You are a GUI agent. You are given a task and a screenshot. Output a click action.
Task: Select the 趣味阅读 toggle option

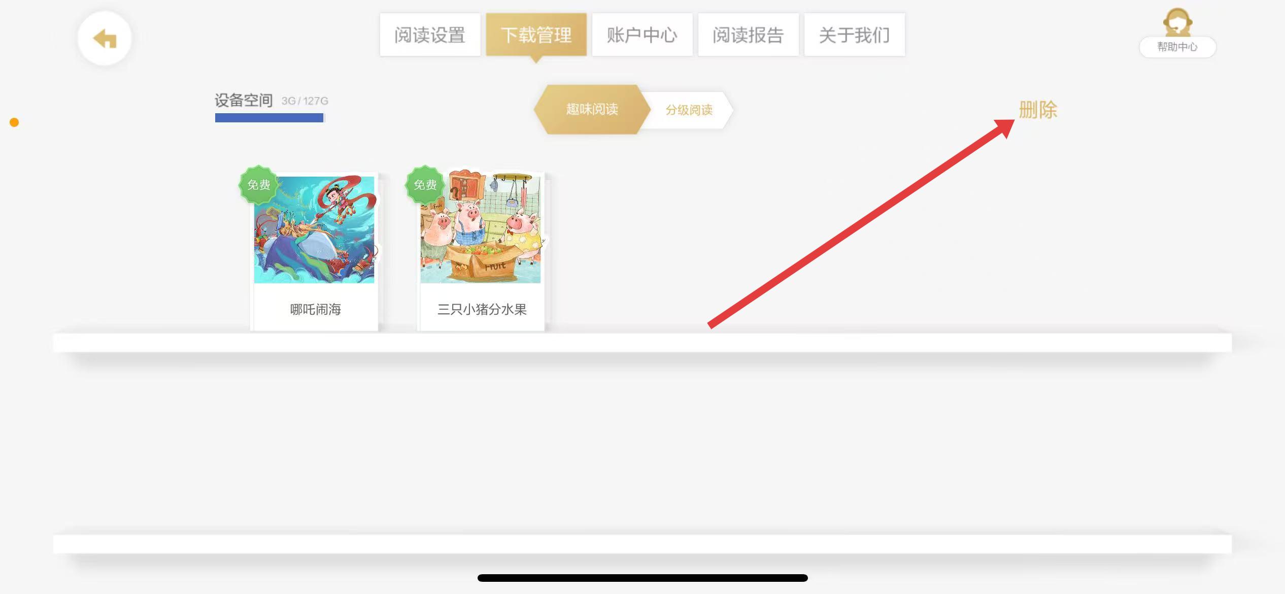tap(592, 110)
